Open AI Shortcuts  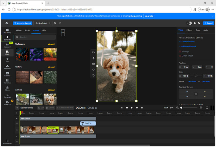[7, 142]
